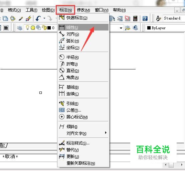Image resolution: width=185 pixels, height=171 pixels.
Task: Click the arc length icon
Action: [x=62, y=41]
